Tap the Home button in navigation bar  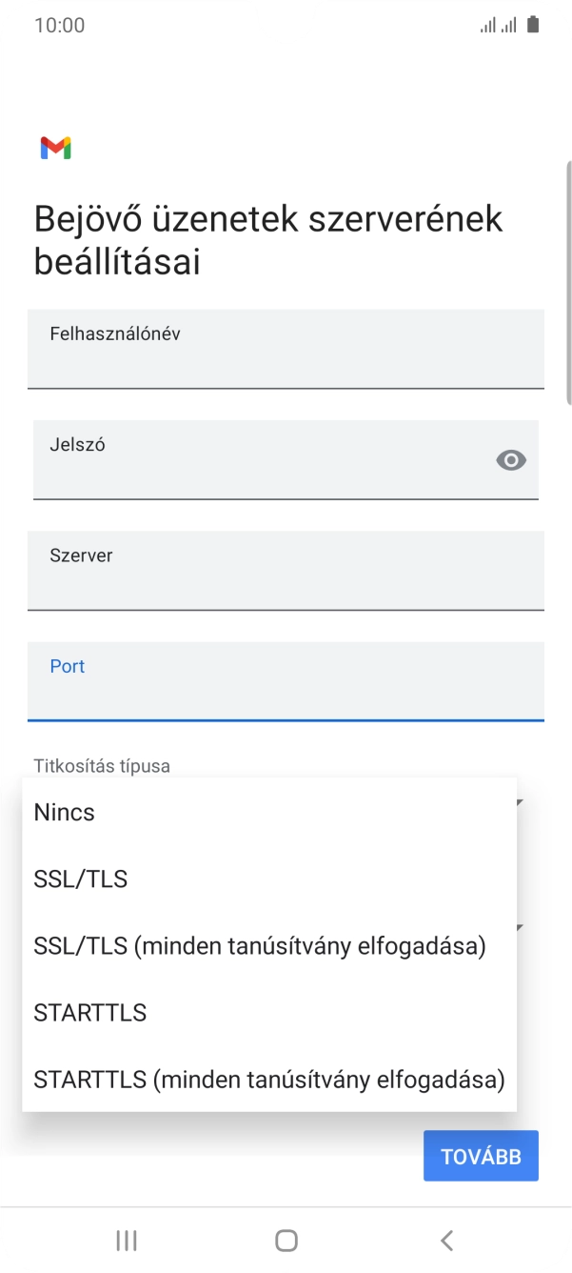coord(286,1241)
